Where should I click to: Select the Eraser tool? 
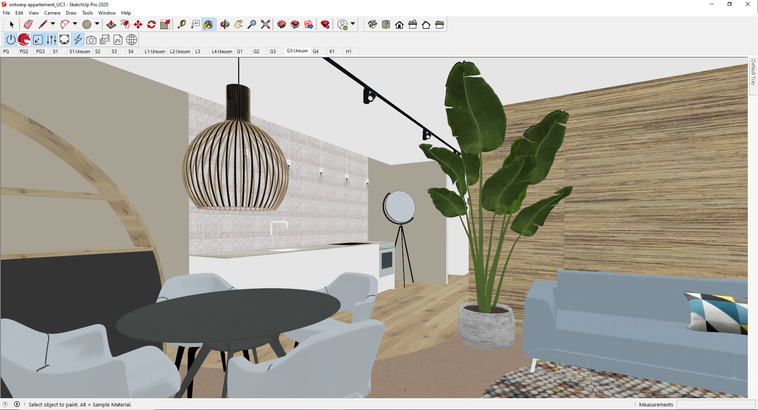click(28, 24)
